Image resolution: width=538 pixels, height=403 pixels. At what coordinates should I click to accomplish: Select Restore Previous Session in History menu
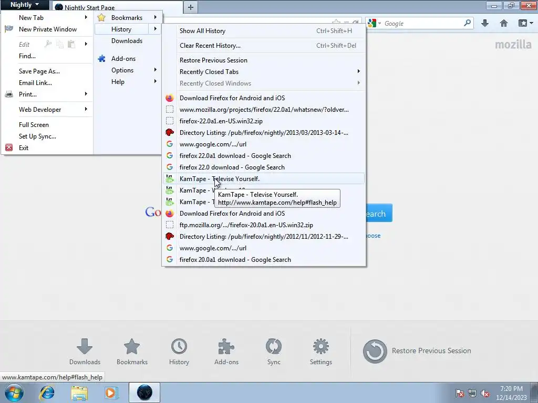(264, 60)
